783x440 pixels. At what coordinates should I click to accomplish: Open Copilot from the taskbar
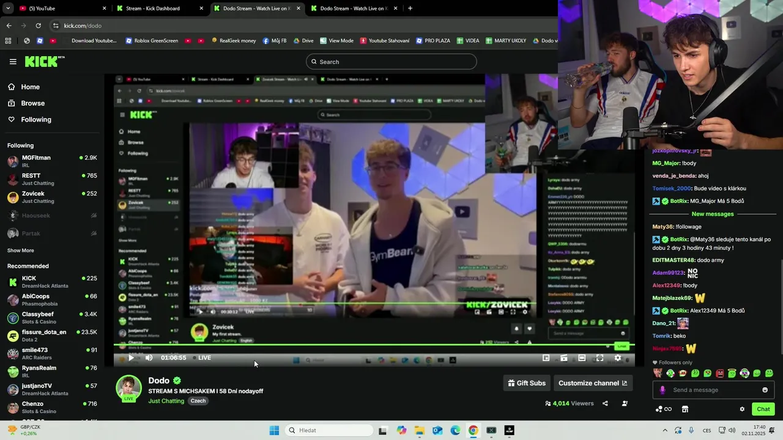401,430
